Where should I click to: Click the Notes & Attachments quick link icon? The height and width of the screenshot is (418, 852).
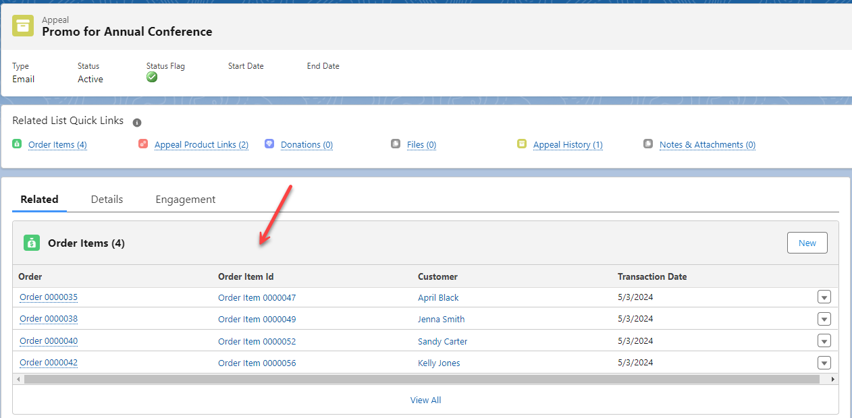648,144
